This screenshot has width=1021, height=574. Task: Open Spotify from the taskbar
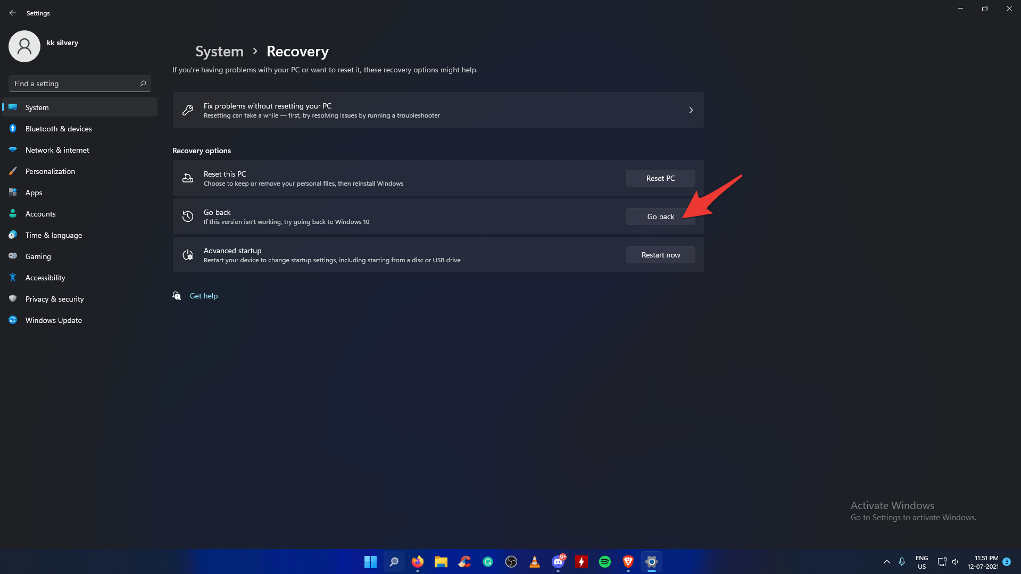(x=604, y=562)
